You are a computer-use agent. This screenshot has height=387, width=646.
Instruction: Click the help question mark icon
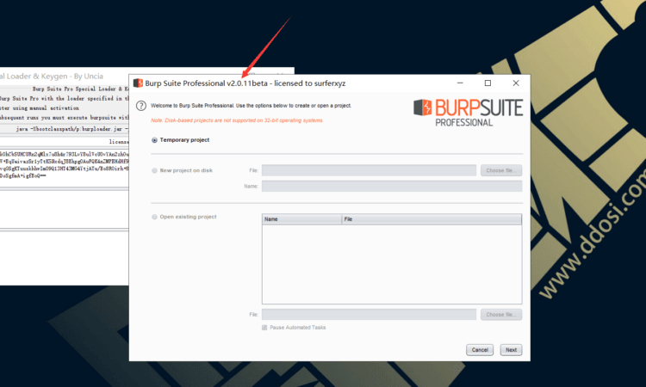141,106
